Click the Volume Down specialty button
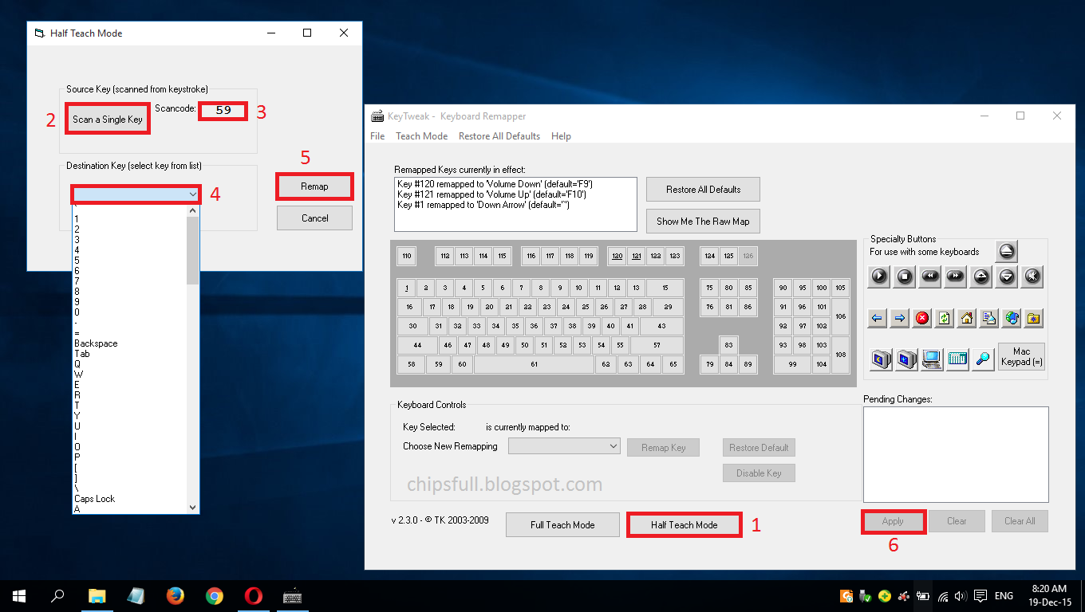This screenshot has height=612, width=1085. point(1007,277)
